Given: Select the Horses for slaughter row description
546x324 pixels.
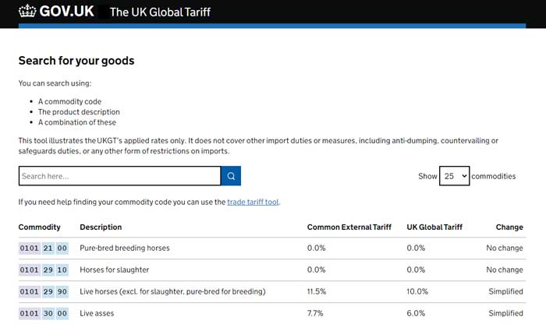Looking at the screenshot, I should [114, 269].
